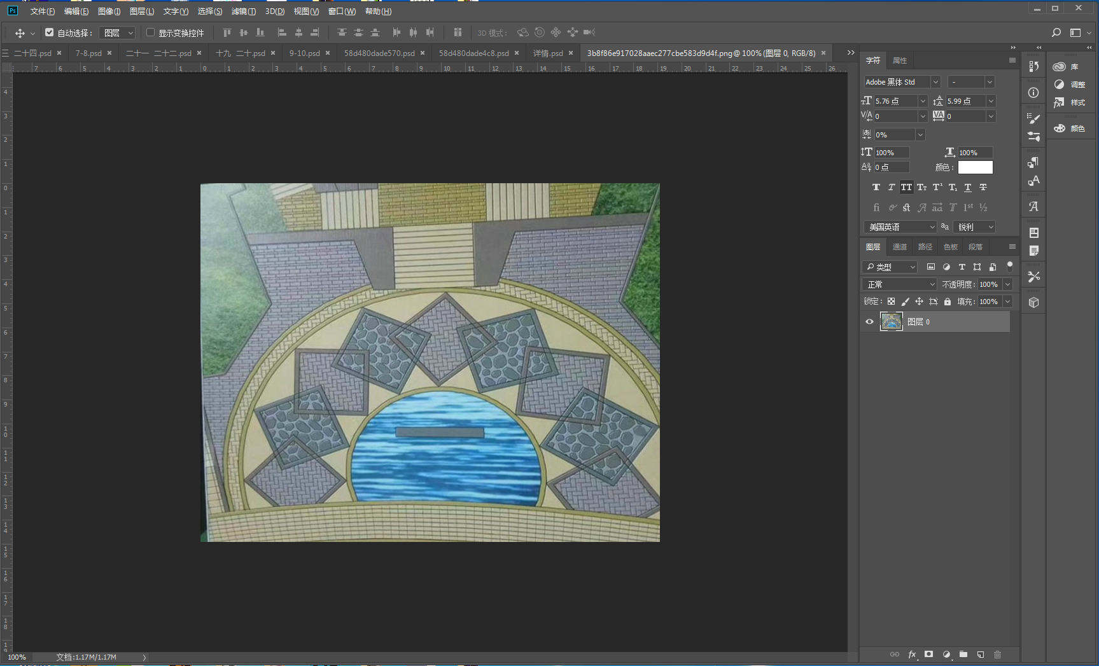Toggle strikethrough text style
The width and height of the screenshot is (1099, 666).
[983, 188]
